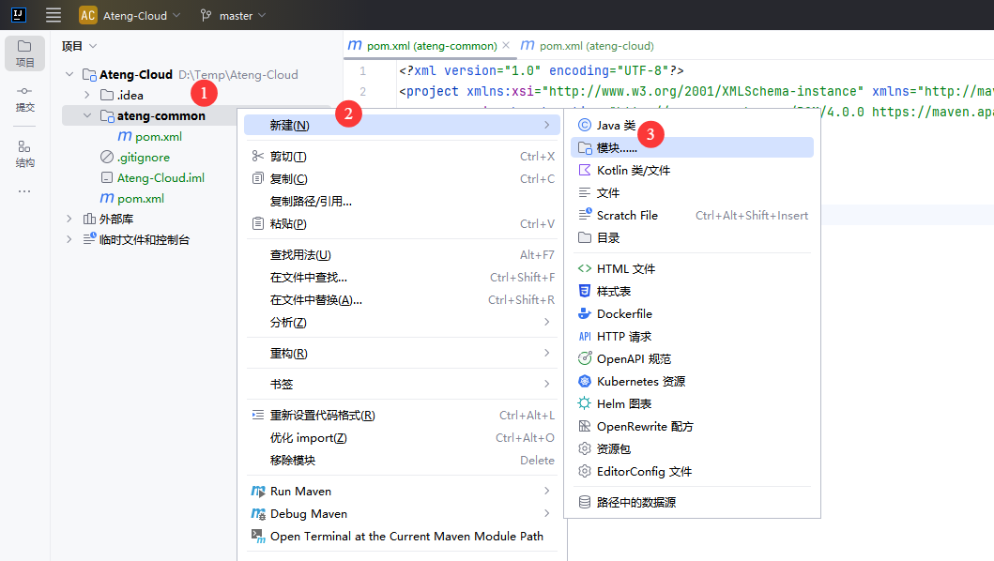Open the master branch dropdown
Screen dimensions: 994x561
[233, 15]
